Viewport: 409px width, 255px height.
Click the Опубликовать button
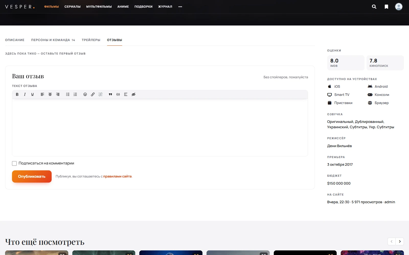(x=32, y=176)
